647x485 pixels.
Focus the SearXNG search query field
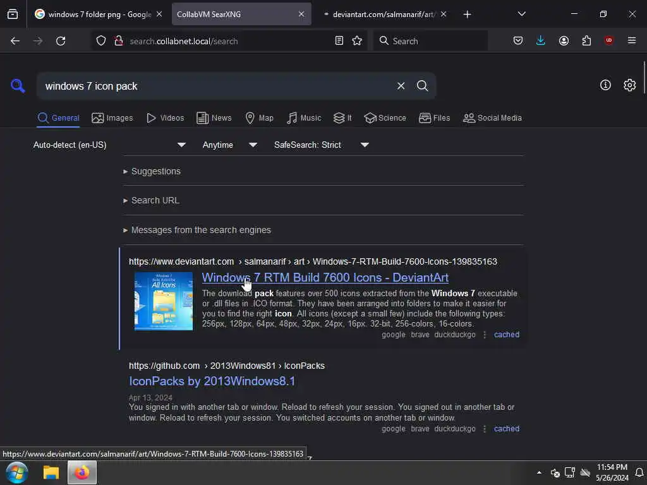pyautogui.click(x=217, y=86)
